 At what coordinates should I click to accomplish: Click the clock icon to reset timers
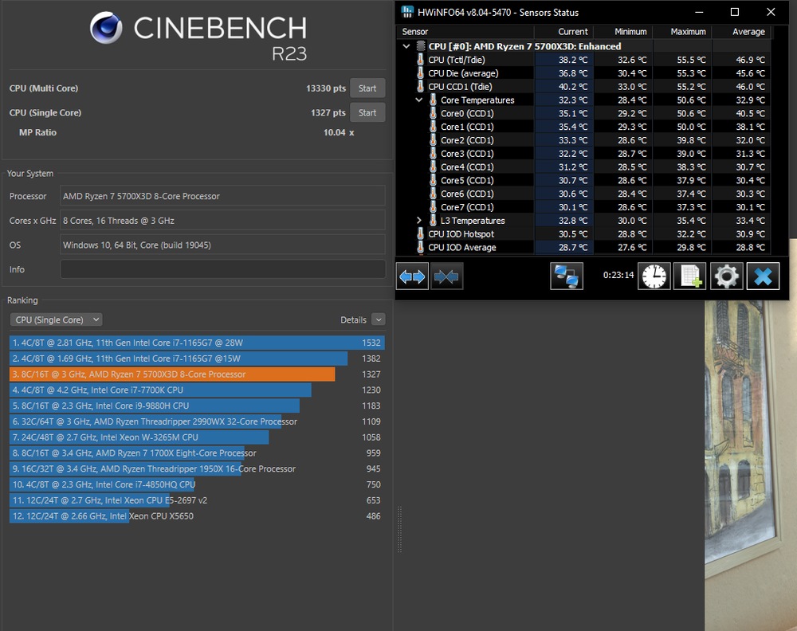point(654,276)
